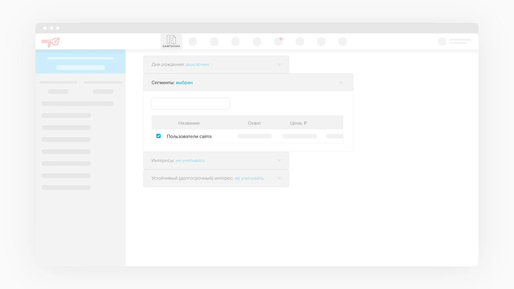Select the first circle icon right of Кампании
Screen dimensions: 514x289
tap(193, 41)
